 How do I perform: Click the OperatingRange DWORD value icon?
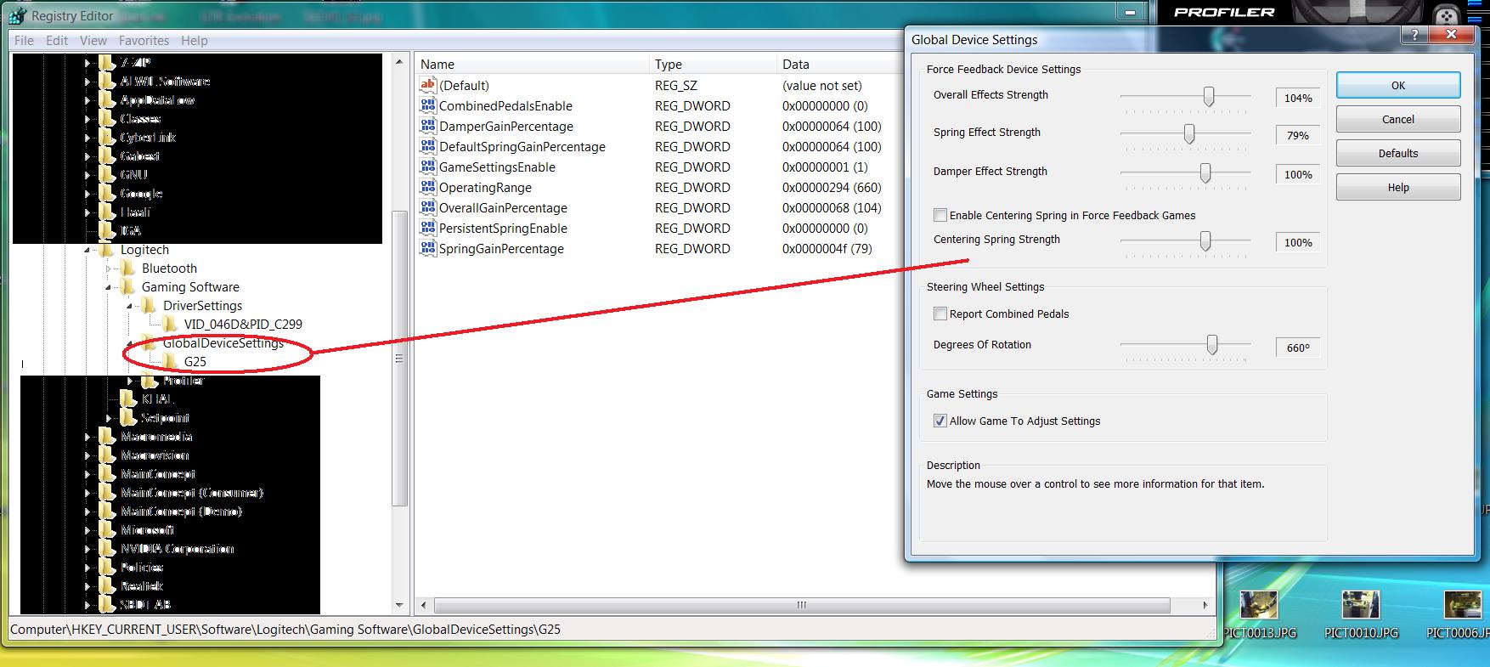[428, 187]
